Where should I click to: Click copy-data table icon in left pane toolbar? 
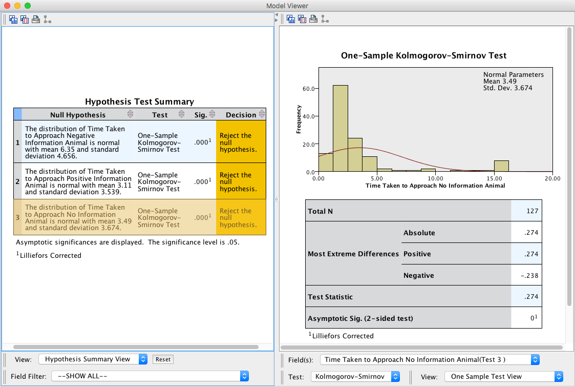pyautogui.click(x=24, y=19)
